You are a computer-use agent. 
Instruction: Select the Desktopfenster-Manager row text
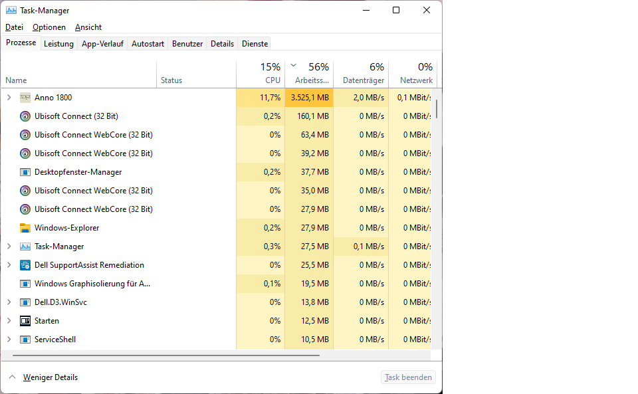(78, 172)
